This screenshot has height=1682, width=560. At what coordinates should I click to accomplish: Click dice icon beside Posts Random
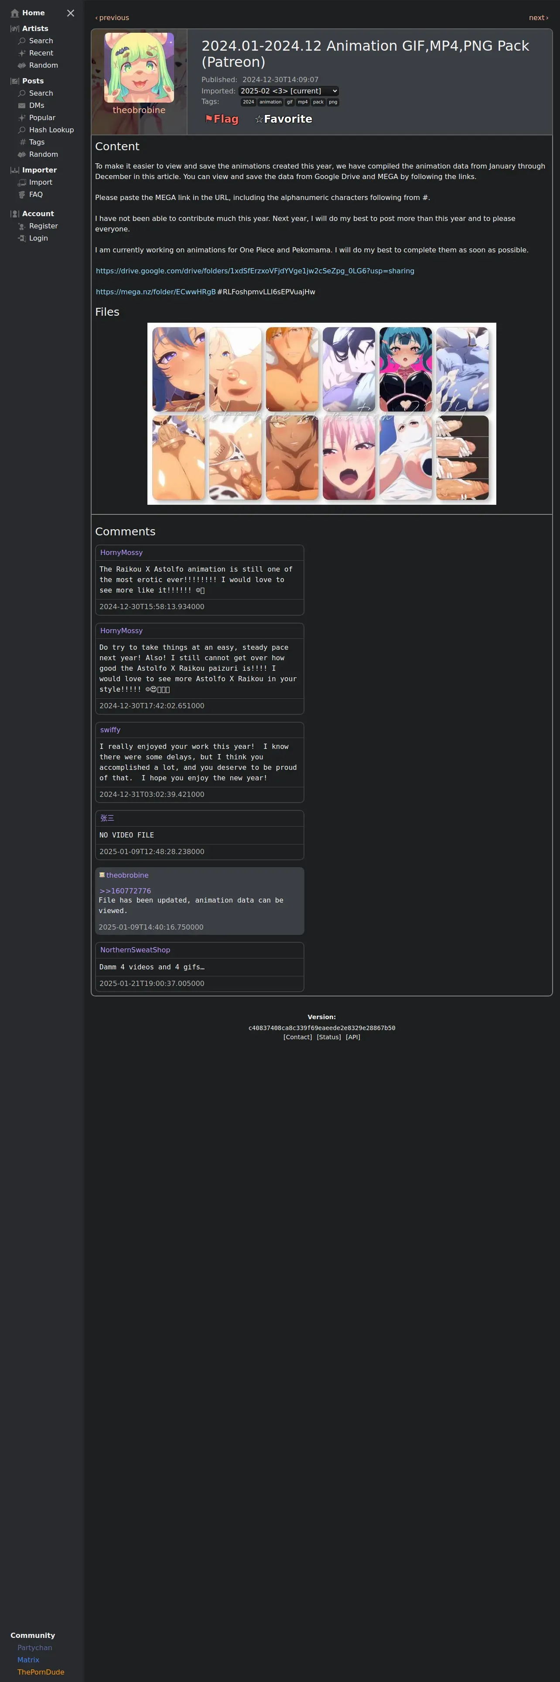tap(22, 155)
